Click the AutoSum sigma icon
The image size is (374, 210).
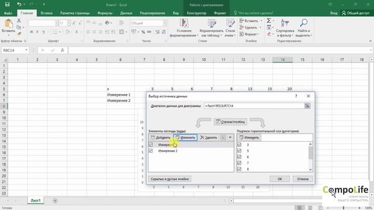(269, 21)
